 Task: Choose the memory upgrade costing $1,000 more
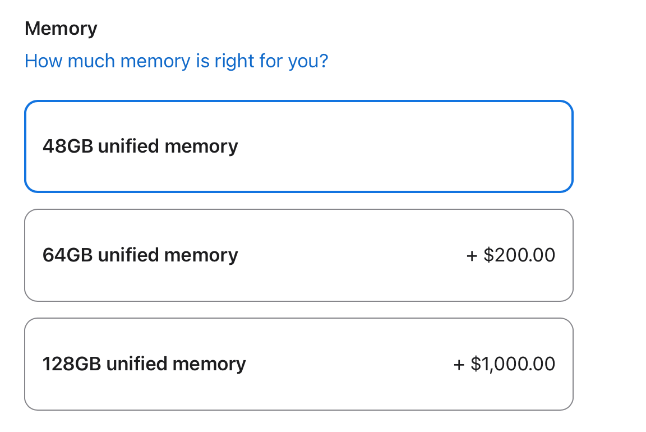pos(298,364)
